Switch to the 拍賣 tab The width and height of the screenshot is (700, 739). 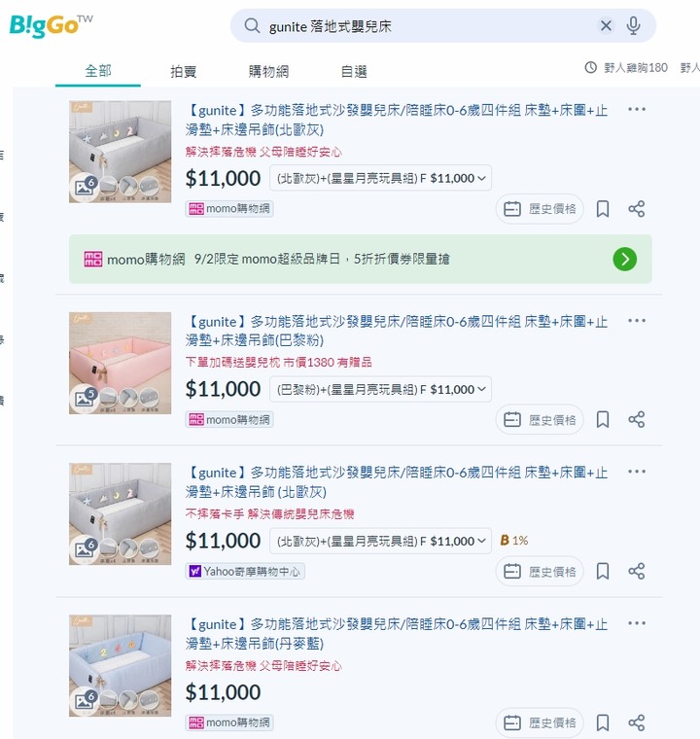[x=184, y=72]
